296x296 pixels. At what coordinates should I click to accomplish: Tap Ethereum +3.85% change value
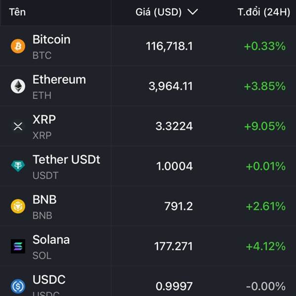(265, 86)
